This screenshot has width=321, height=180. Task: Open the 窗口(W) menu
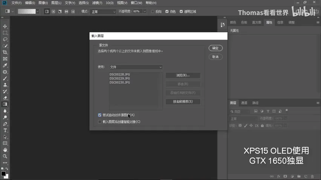pos(136,3)
